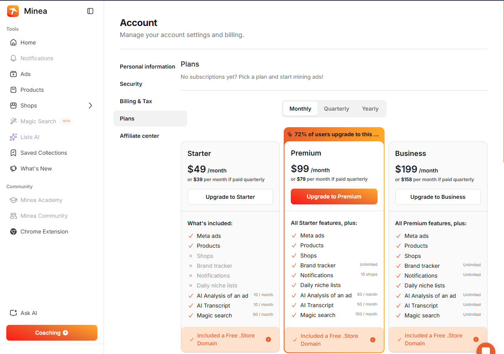Click the Business plan title
504x354 pixels.
411,154
